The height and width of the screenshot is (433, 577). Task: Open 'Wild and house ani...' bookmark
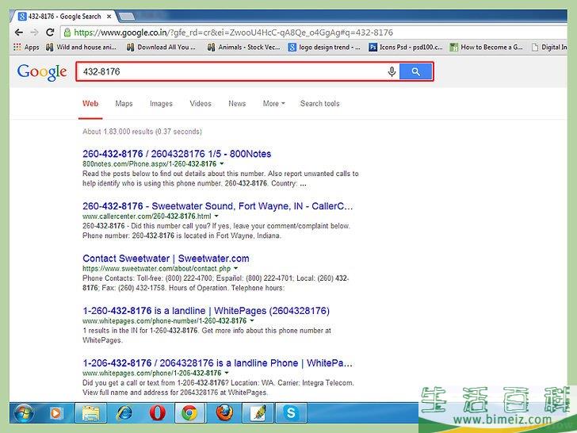(81, 47)
